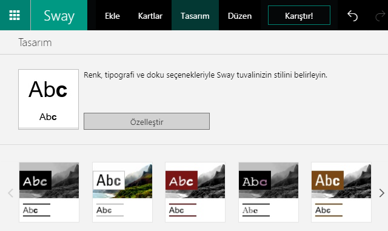Click the Karıştır! button

(x=299, y=16)
